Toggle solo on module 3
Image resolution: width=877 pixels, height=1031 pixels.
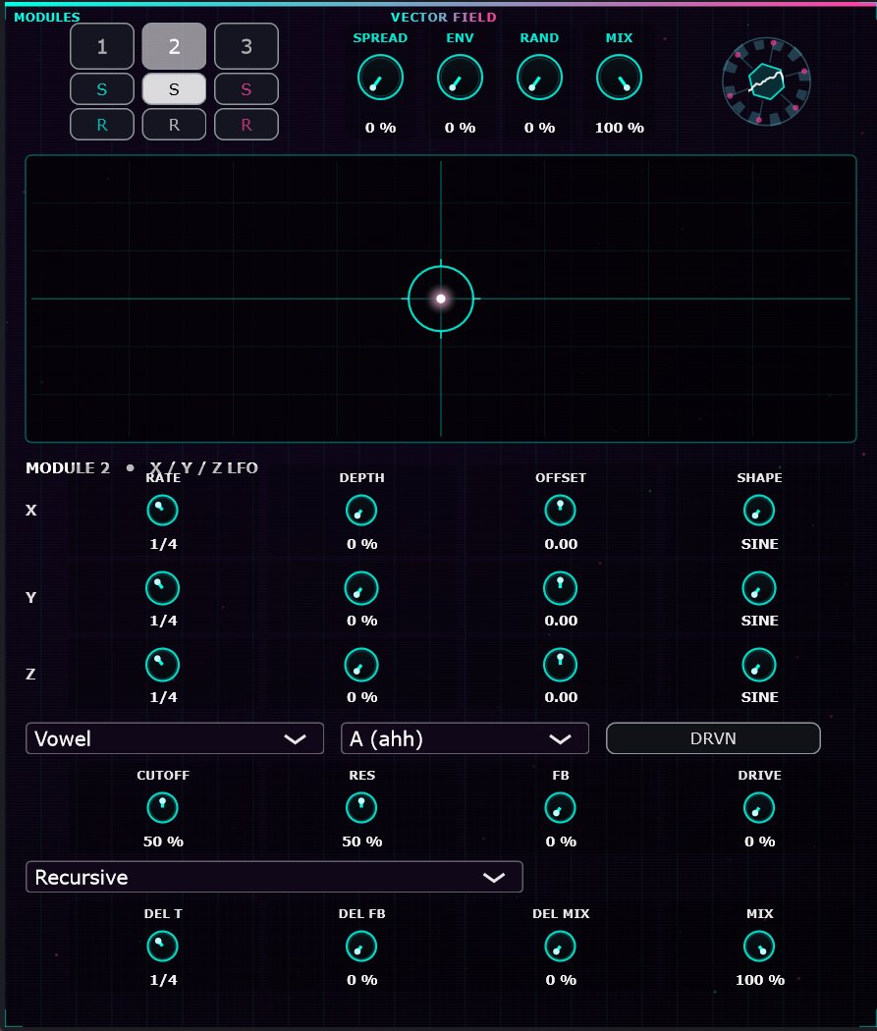pyautogui.click(x=247, y=88)
